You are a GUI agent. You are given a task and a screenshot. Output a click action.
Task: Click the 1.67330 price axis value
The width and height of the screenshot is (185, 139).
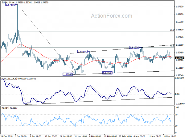pyautogui.click(x=179, y=7)
